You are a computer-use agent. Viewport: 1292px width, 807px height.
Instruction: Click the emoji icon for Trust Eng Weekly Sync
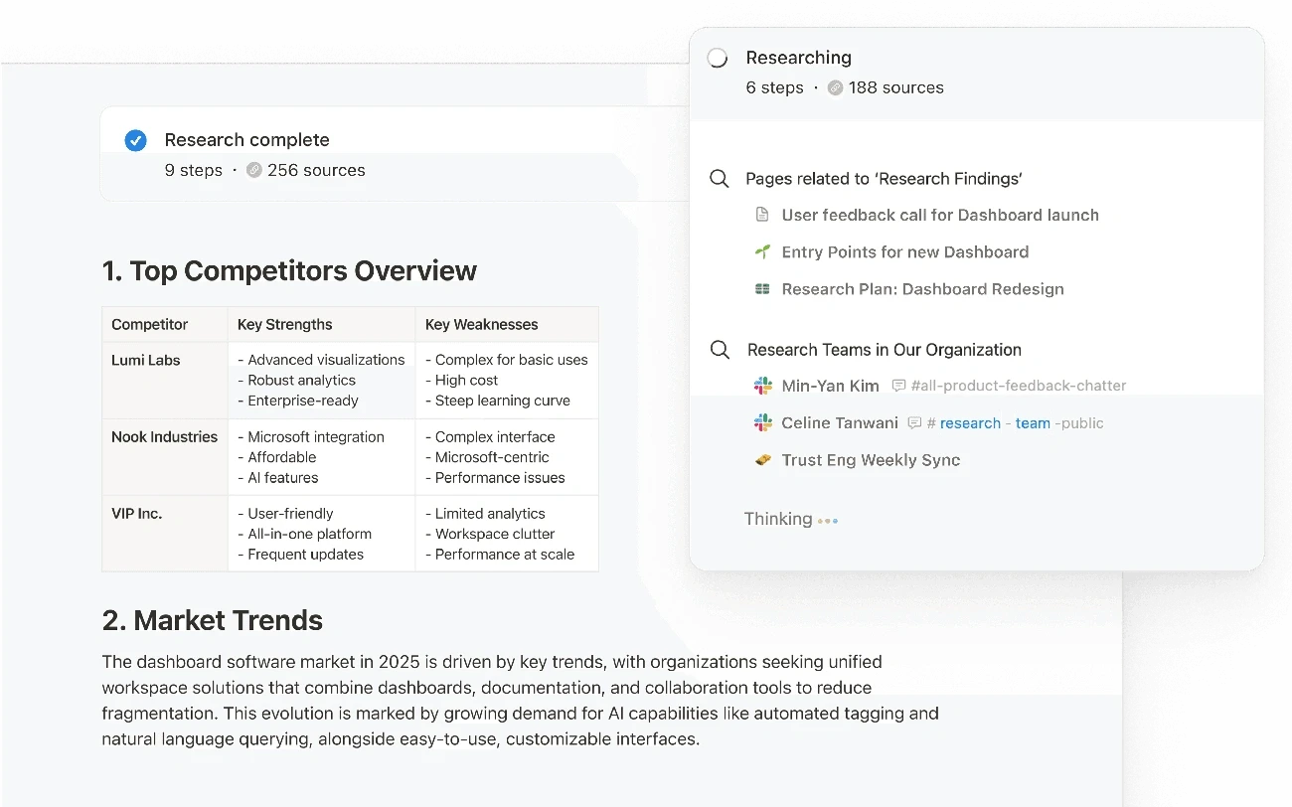pyautogui.click(x=762, y=460)
